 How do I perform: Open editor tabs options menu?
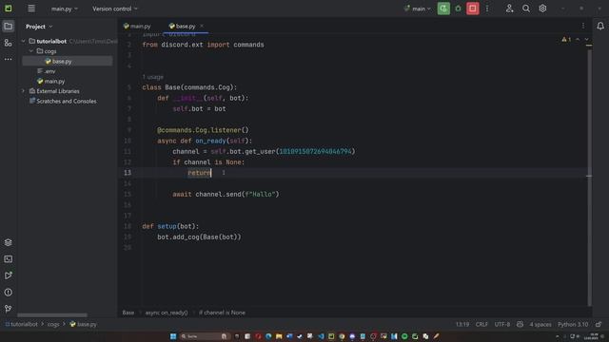(x=583, y=26)
